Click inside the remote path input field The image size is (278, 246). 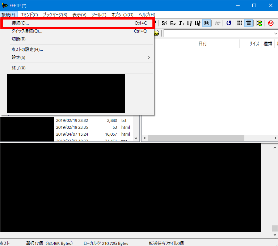coord(218,34)
